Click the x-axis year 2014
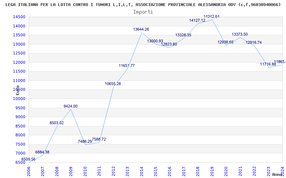286x178 pixels. [x=141, y=171]
